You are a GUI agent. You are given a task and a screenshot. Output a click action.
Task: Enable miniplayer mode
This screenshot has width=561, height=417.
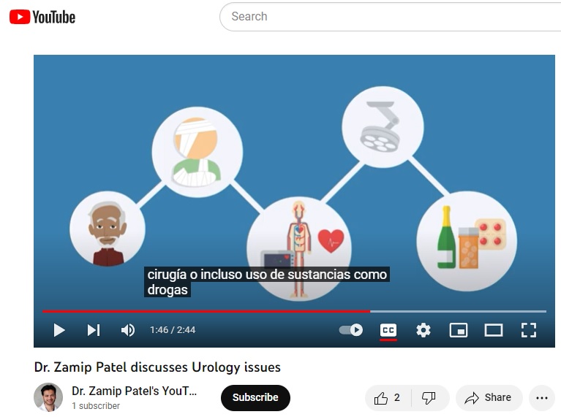(459, 330)
